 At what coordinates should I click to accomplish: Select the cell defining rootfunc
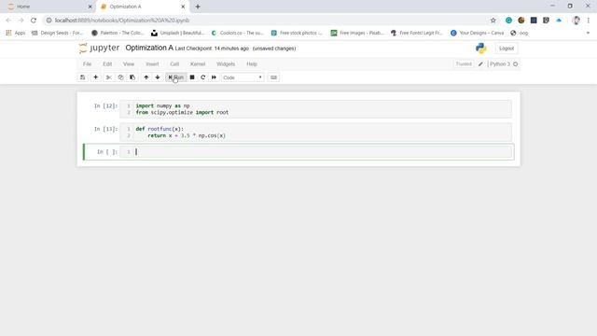[x=315, y=133]
